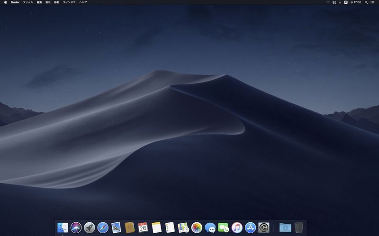Open the Safari compass icon
379x236 pixels.
click(103, 228)
